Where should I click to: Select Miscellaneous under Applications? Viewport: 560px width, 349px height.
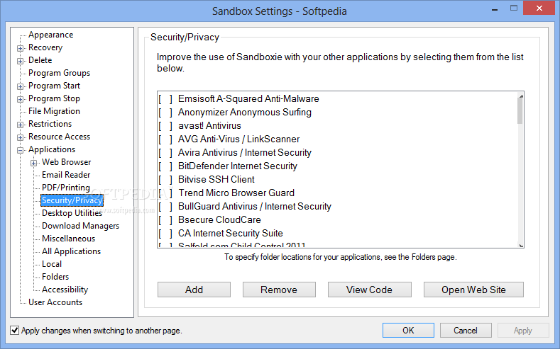(69, 239)
